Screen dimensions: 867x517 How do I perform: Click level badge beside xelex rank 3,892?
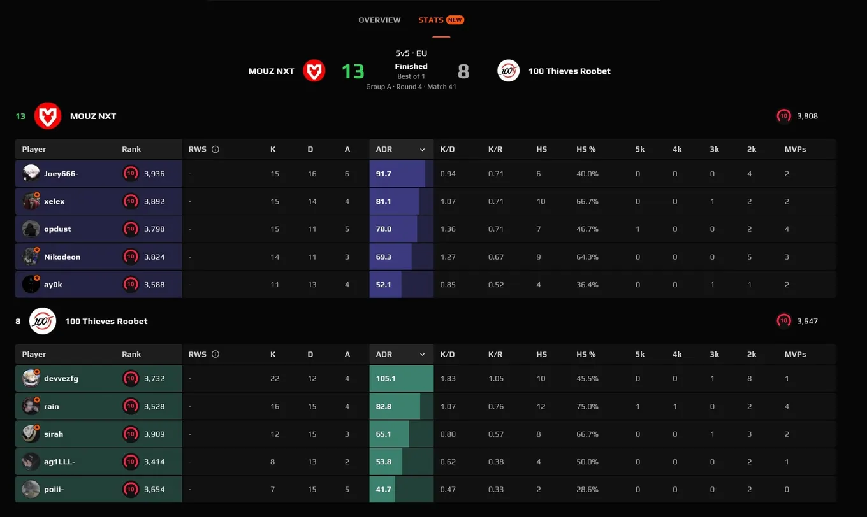point(130,201)
